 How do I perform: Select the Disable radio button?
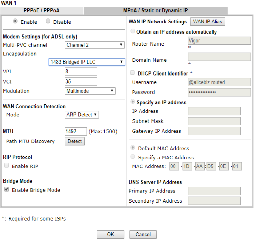click(48, 21)
